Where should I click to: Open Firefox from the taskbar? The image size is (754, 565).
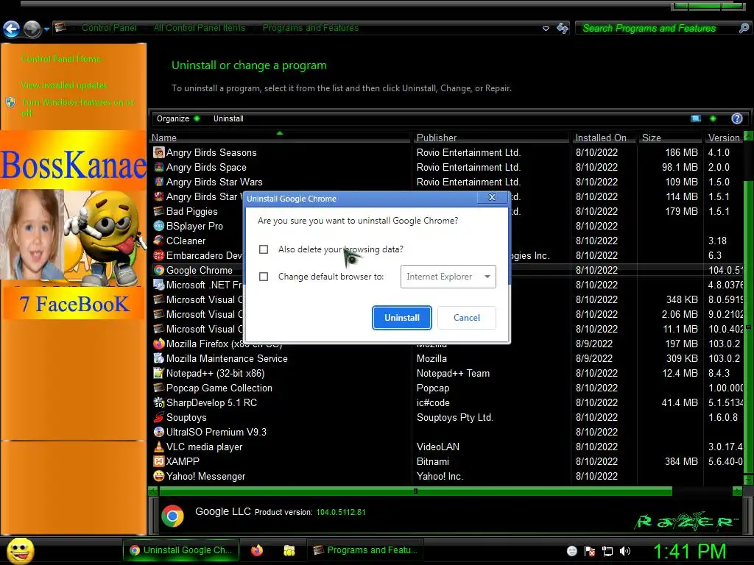257,550
